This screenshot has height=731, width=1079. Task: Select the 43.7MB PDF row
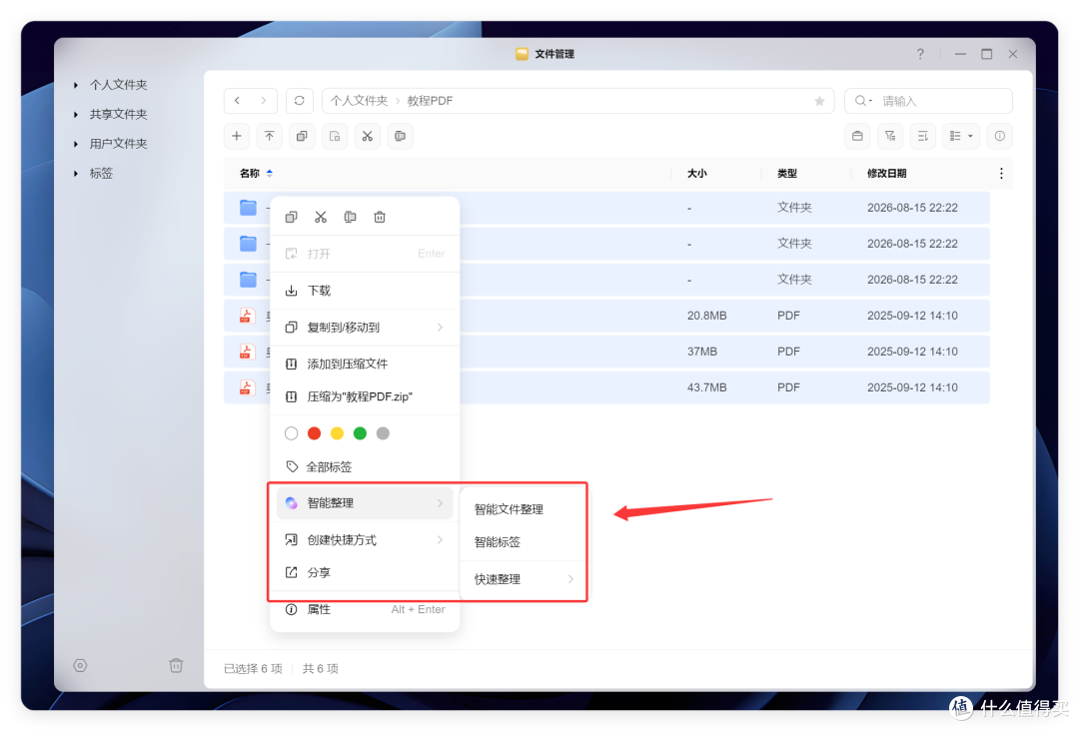[x=607, y=387]
